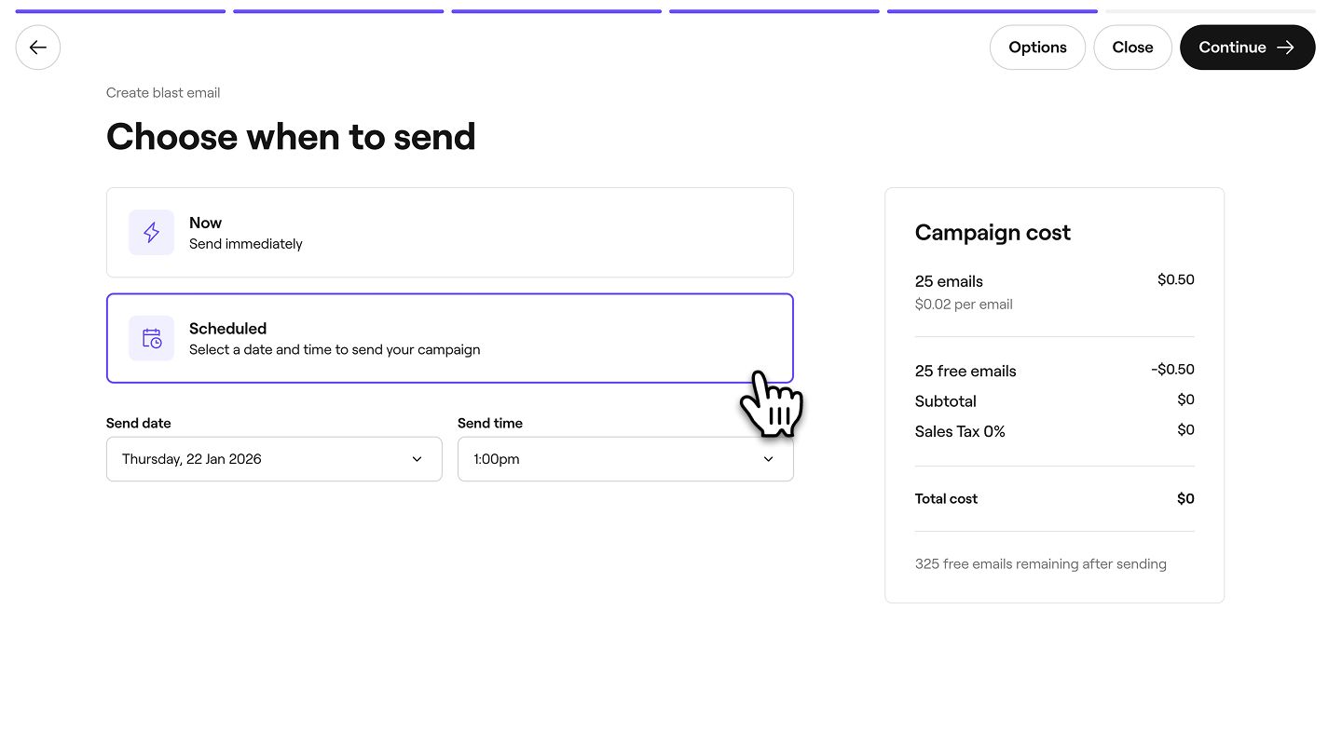Click the Campaign cost heading

pos(993,233)
